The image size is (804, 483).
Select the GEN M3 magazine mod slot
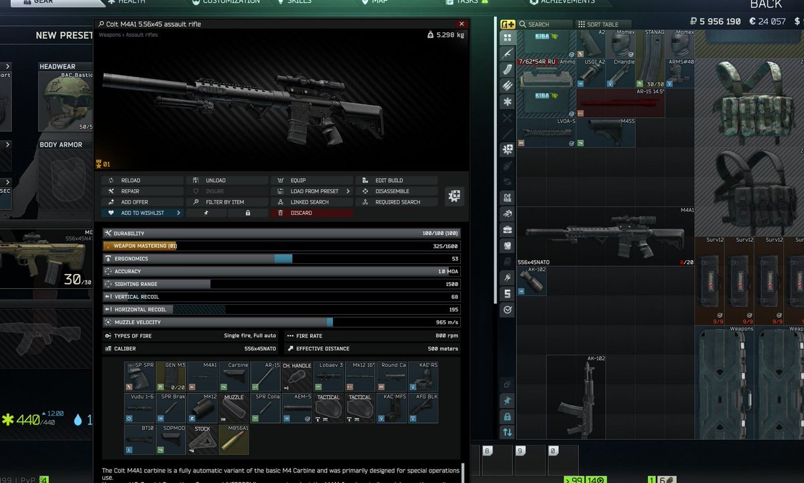(x=171, y=376)
